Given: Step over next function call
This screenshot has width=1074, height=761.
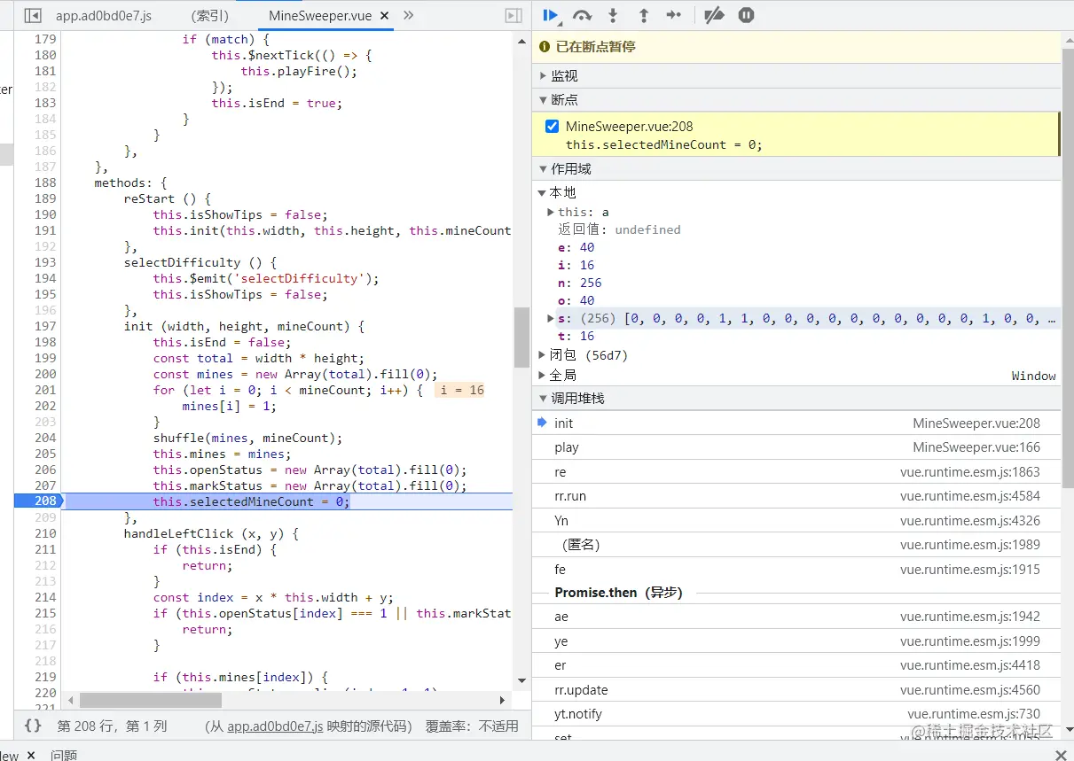Looking at the screenshot, I should (582, 15).
